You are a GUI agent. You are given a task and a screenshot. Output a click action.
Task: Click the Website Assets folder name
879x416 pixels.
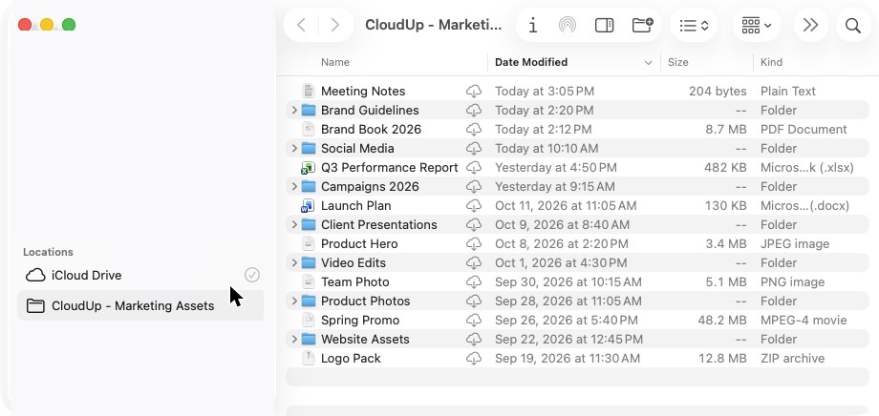pos(365,340)
